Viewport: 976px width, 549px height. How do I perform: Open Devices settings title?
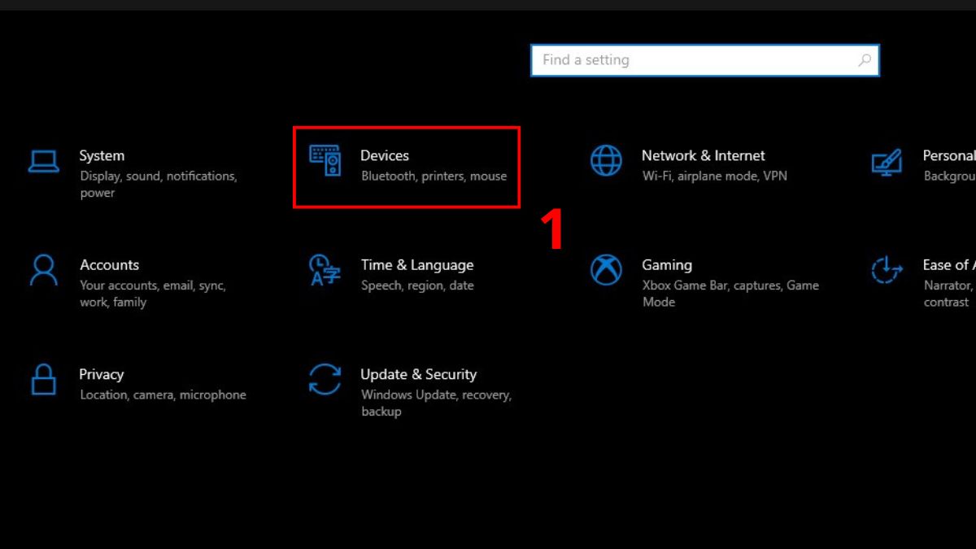[385, 155]
